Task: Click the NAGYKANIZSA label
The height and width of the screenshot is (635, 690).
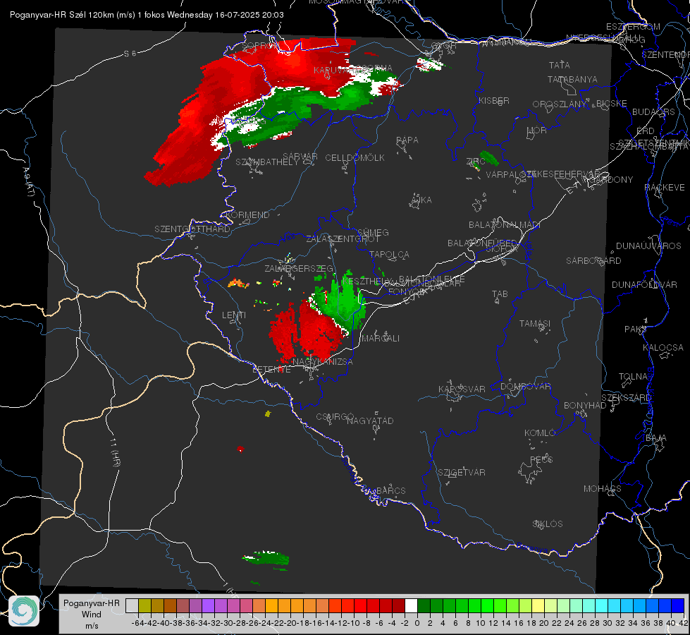Action: (x=323, y=361)
